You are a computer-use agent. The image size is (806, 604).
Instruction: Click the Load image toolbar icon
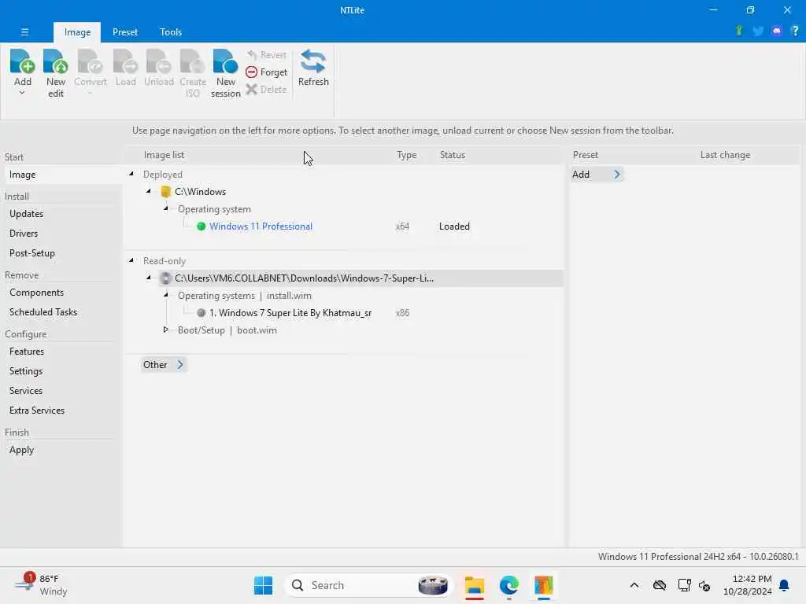pyautogui.click(x=125, y=61)
